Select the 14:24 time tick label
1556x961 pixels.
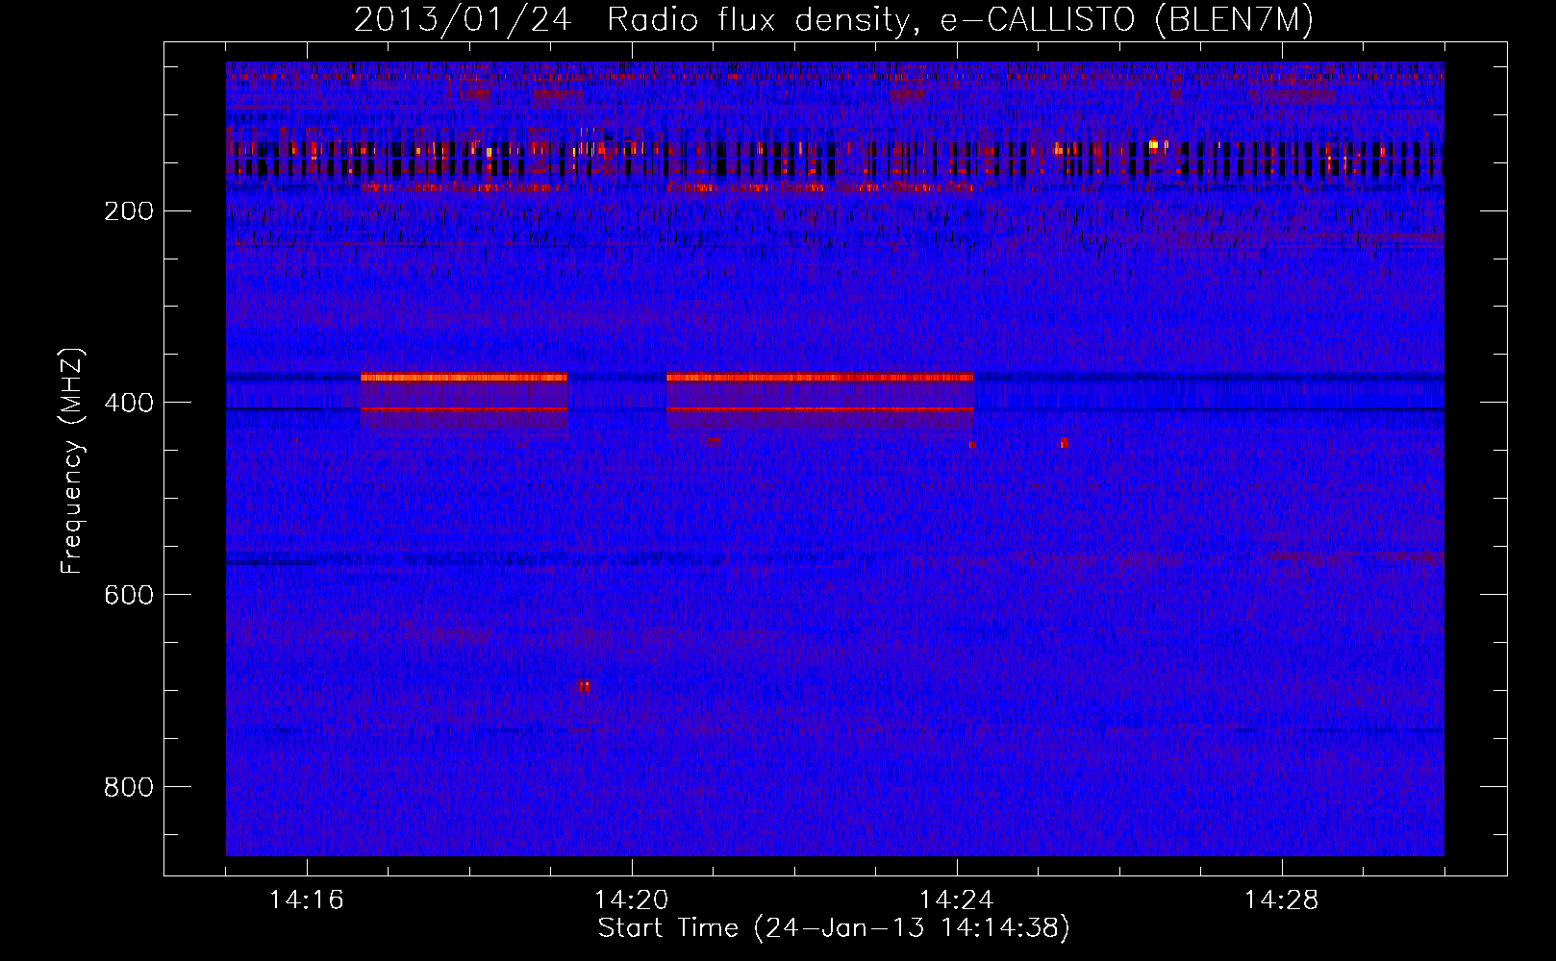coord(957,900)
